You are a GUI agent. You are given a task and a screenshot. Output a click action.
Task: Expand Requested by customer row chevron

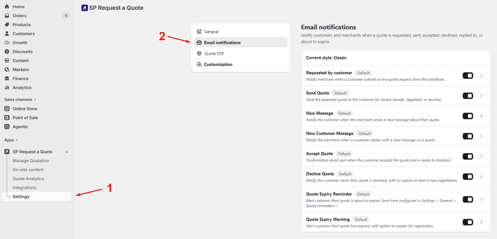pos(482,76)
